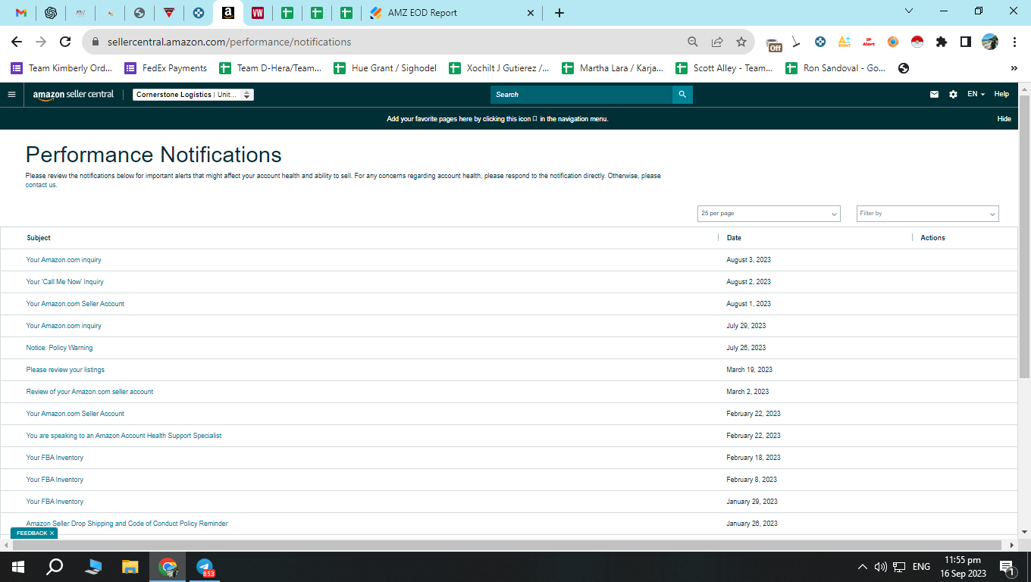
Task: Open a new browser tab
Action: pyautogui.click(x=559, y=13)
